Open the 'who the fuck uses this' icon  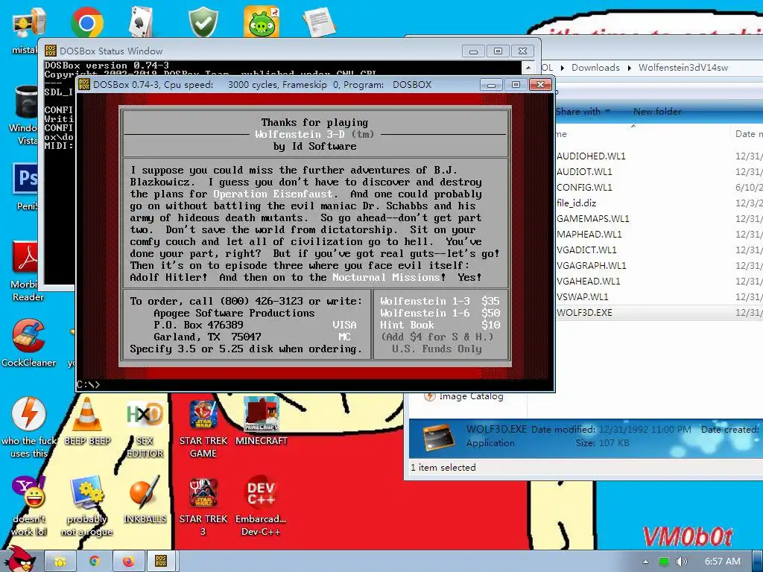[x=29, y=414]
